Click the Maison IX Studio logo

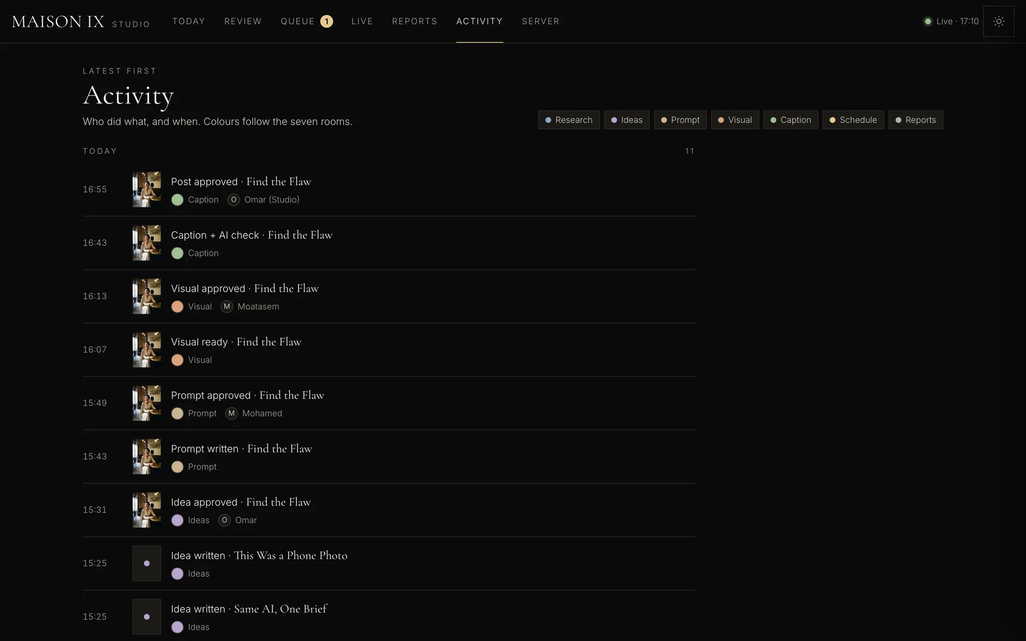tap(81, 21)
